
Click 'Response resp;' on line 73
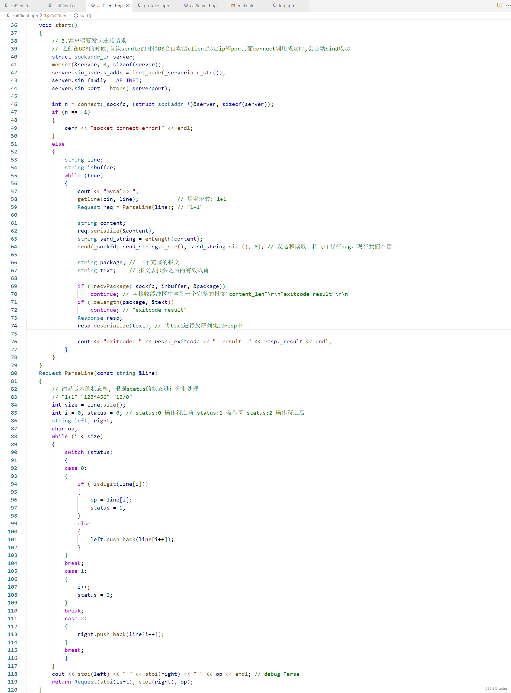[100, 318]
